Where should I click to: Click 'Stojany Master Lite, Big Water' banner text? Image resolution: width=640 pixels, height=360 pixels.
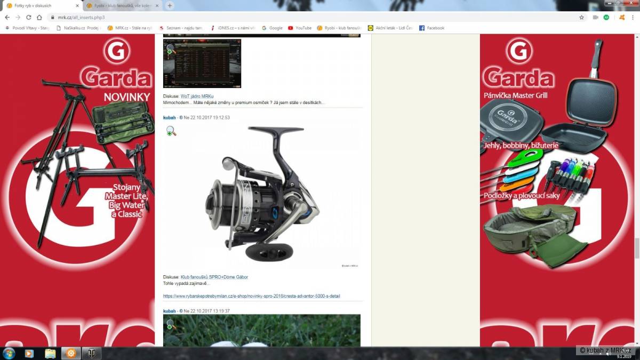[x=125, y=201]
